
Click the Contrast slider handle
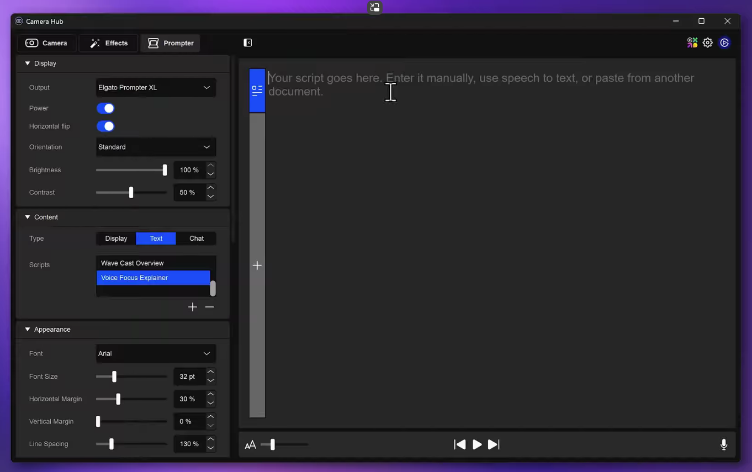(131, 193)
